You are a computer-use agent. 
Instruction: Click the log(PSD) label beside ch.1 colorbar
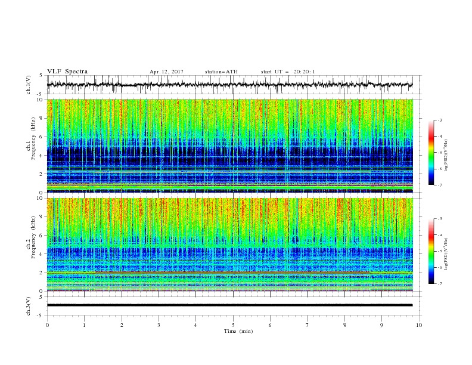(446, 156)
